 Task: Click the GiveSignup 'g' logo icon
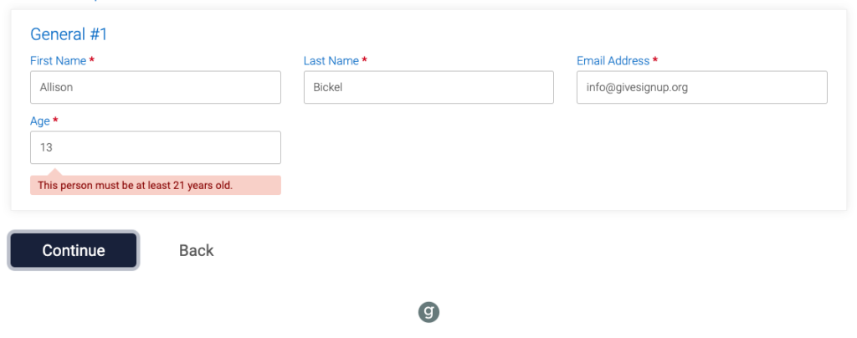429,312
